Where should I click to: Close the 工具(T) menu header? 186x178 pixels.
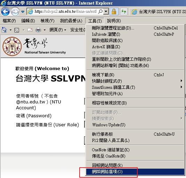point(95,21)
